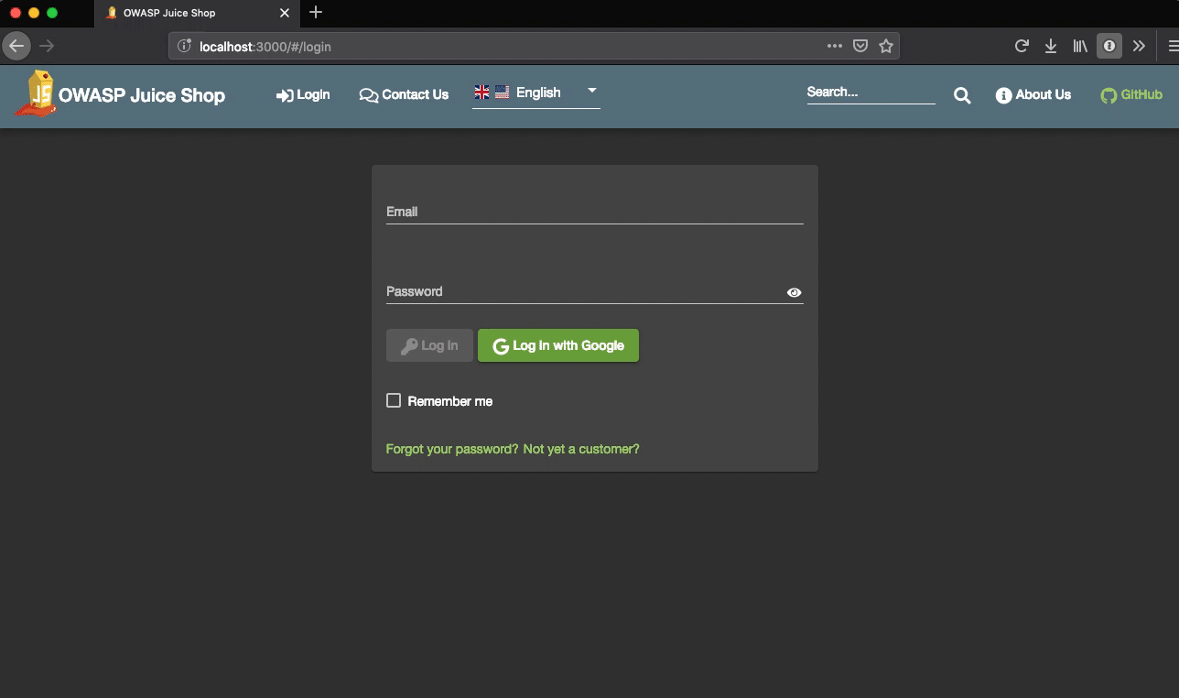The width and height of the screenshot is (1179, 698).
Task: Click the British flag icon in the language selector
Action: click(482, 92)
